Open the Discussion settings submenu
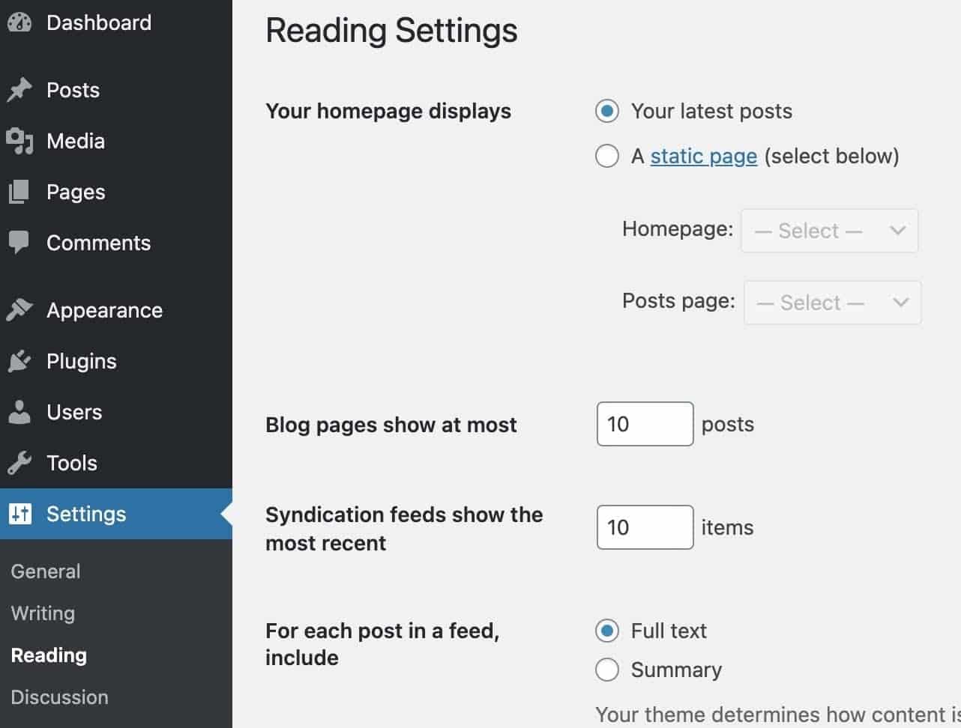 tap(59, 697)
